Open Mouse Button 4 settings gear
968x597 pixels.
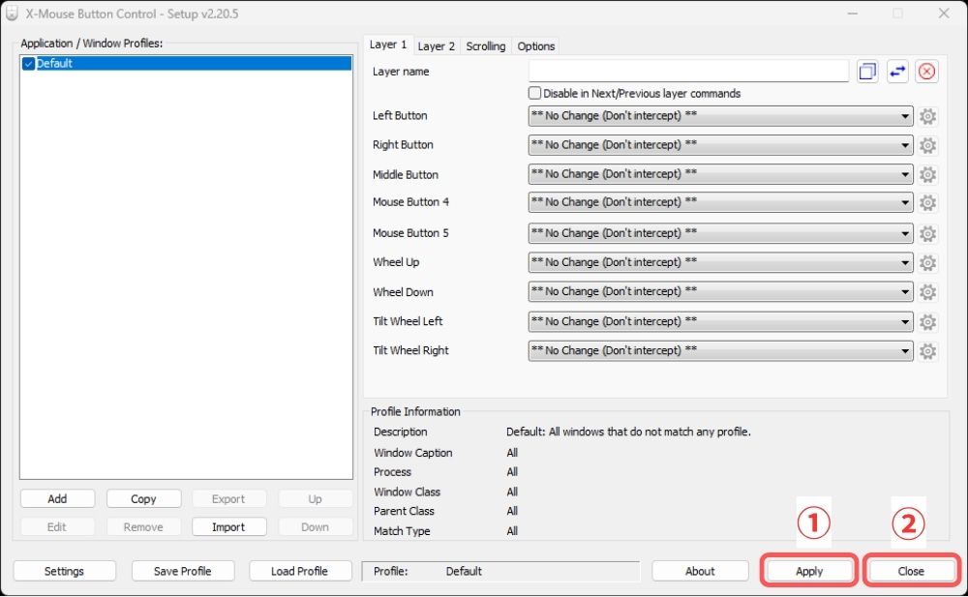point(927,202)
